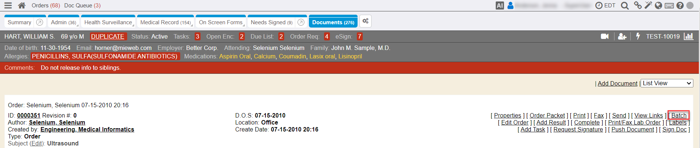Click the magic wand icon
The height and width of the screenshot is (148, 700).
coord(648,6)
